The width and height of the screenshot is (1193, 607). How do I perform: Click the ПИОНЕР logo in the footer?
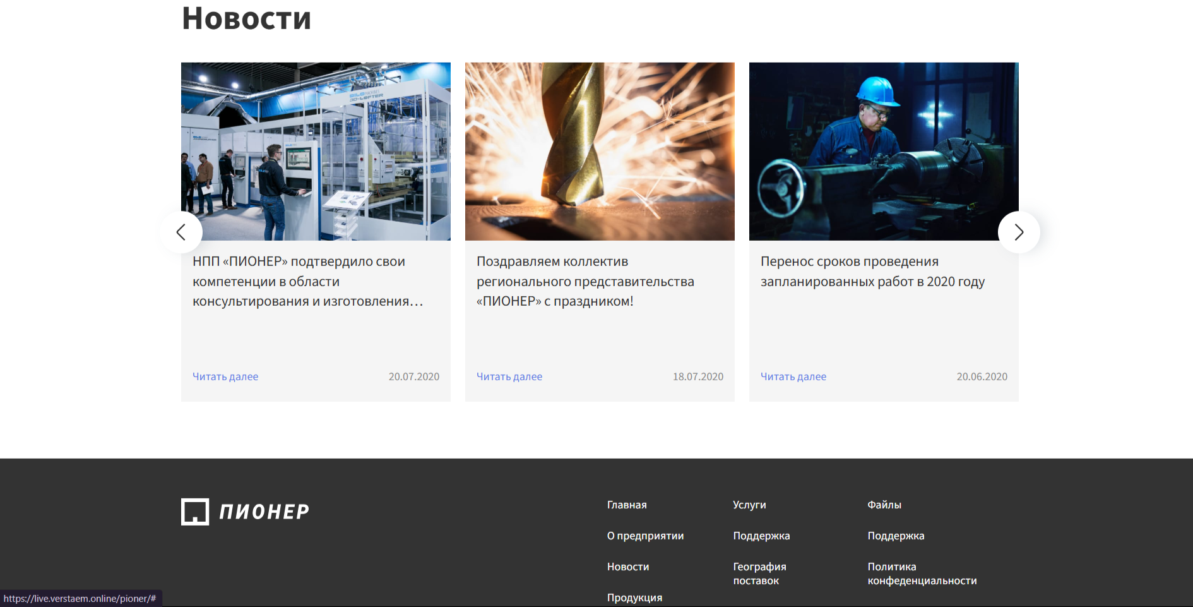click(x=245, y=512)
